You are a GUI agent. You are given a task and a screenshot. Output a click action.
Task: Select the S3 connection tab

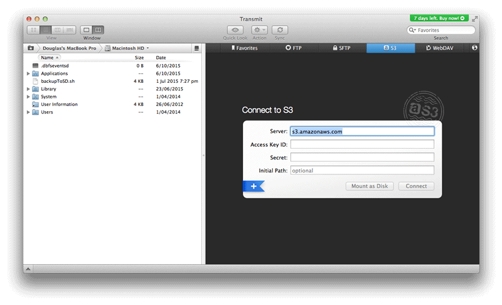tap(390, 48)
